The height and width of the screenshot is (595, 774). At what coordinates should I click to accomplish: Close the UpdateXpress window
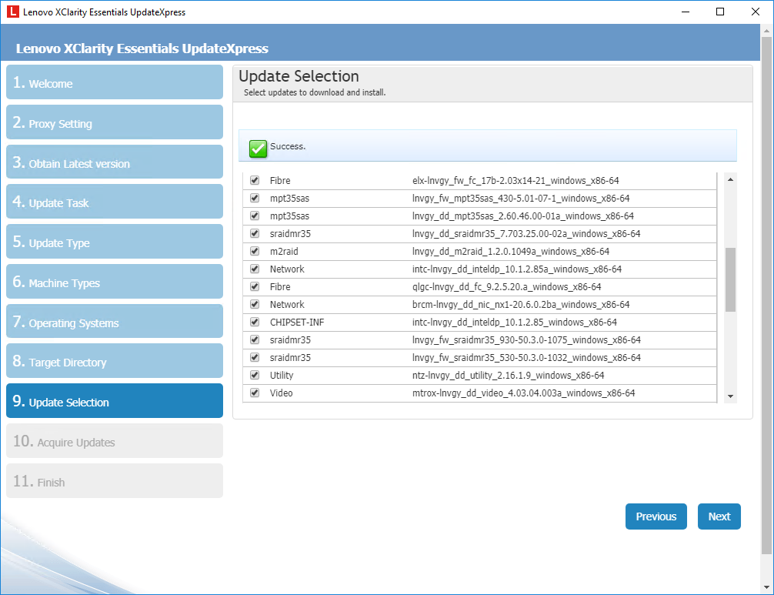click(x=756, y=12)
